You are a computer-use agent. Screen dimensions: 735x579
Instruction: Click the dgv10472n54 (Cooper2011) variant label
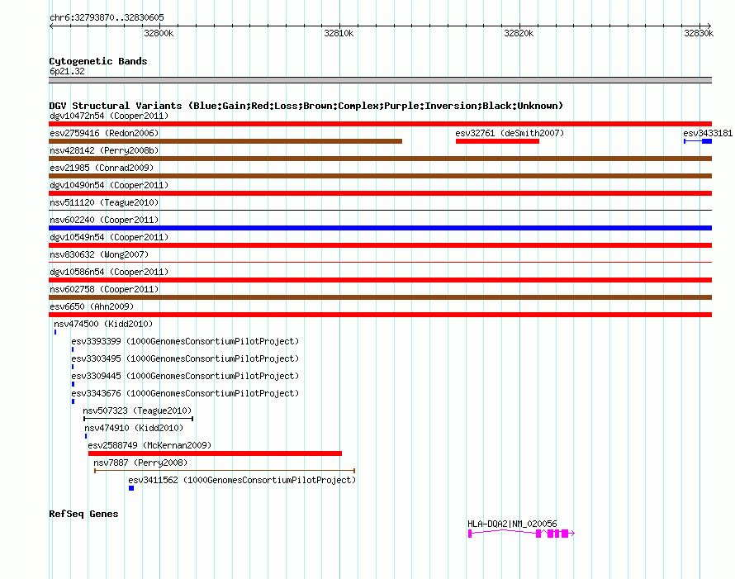(109, 116)
